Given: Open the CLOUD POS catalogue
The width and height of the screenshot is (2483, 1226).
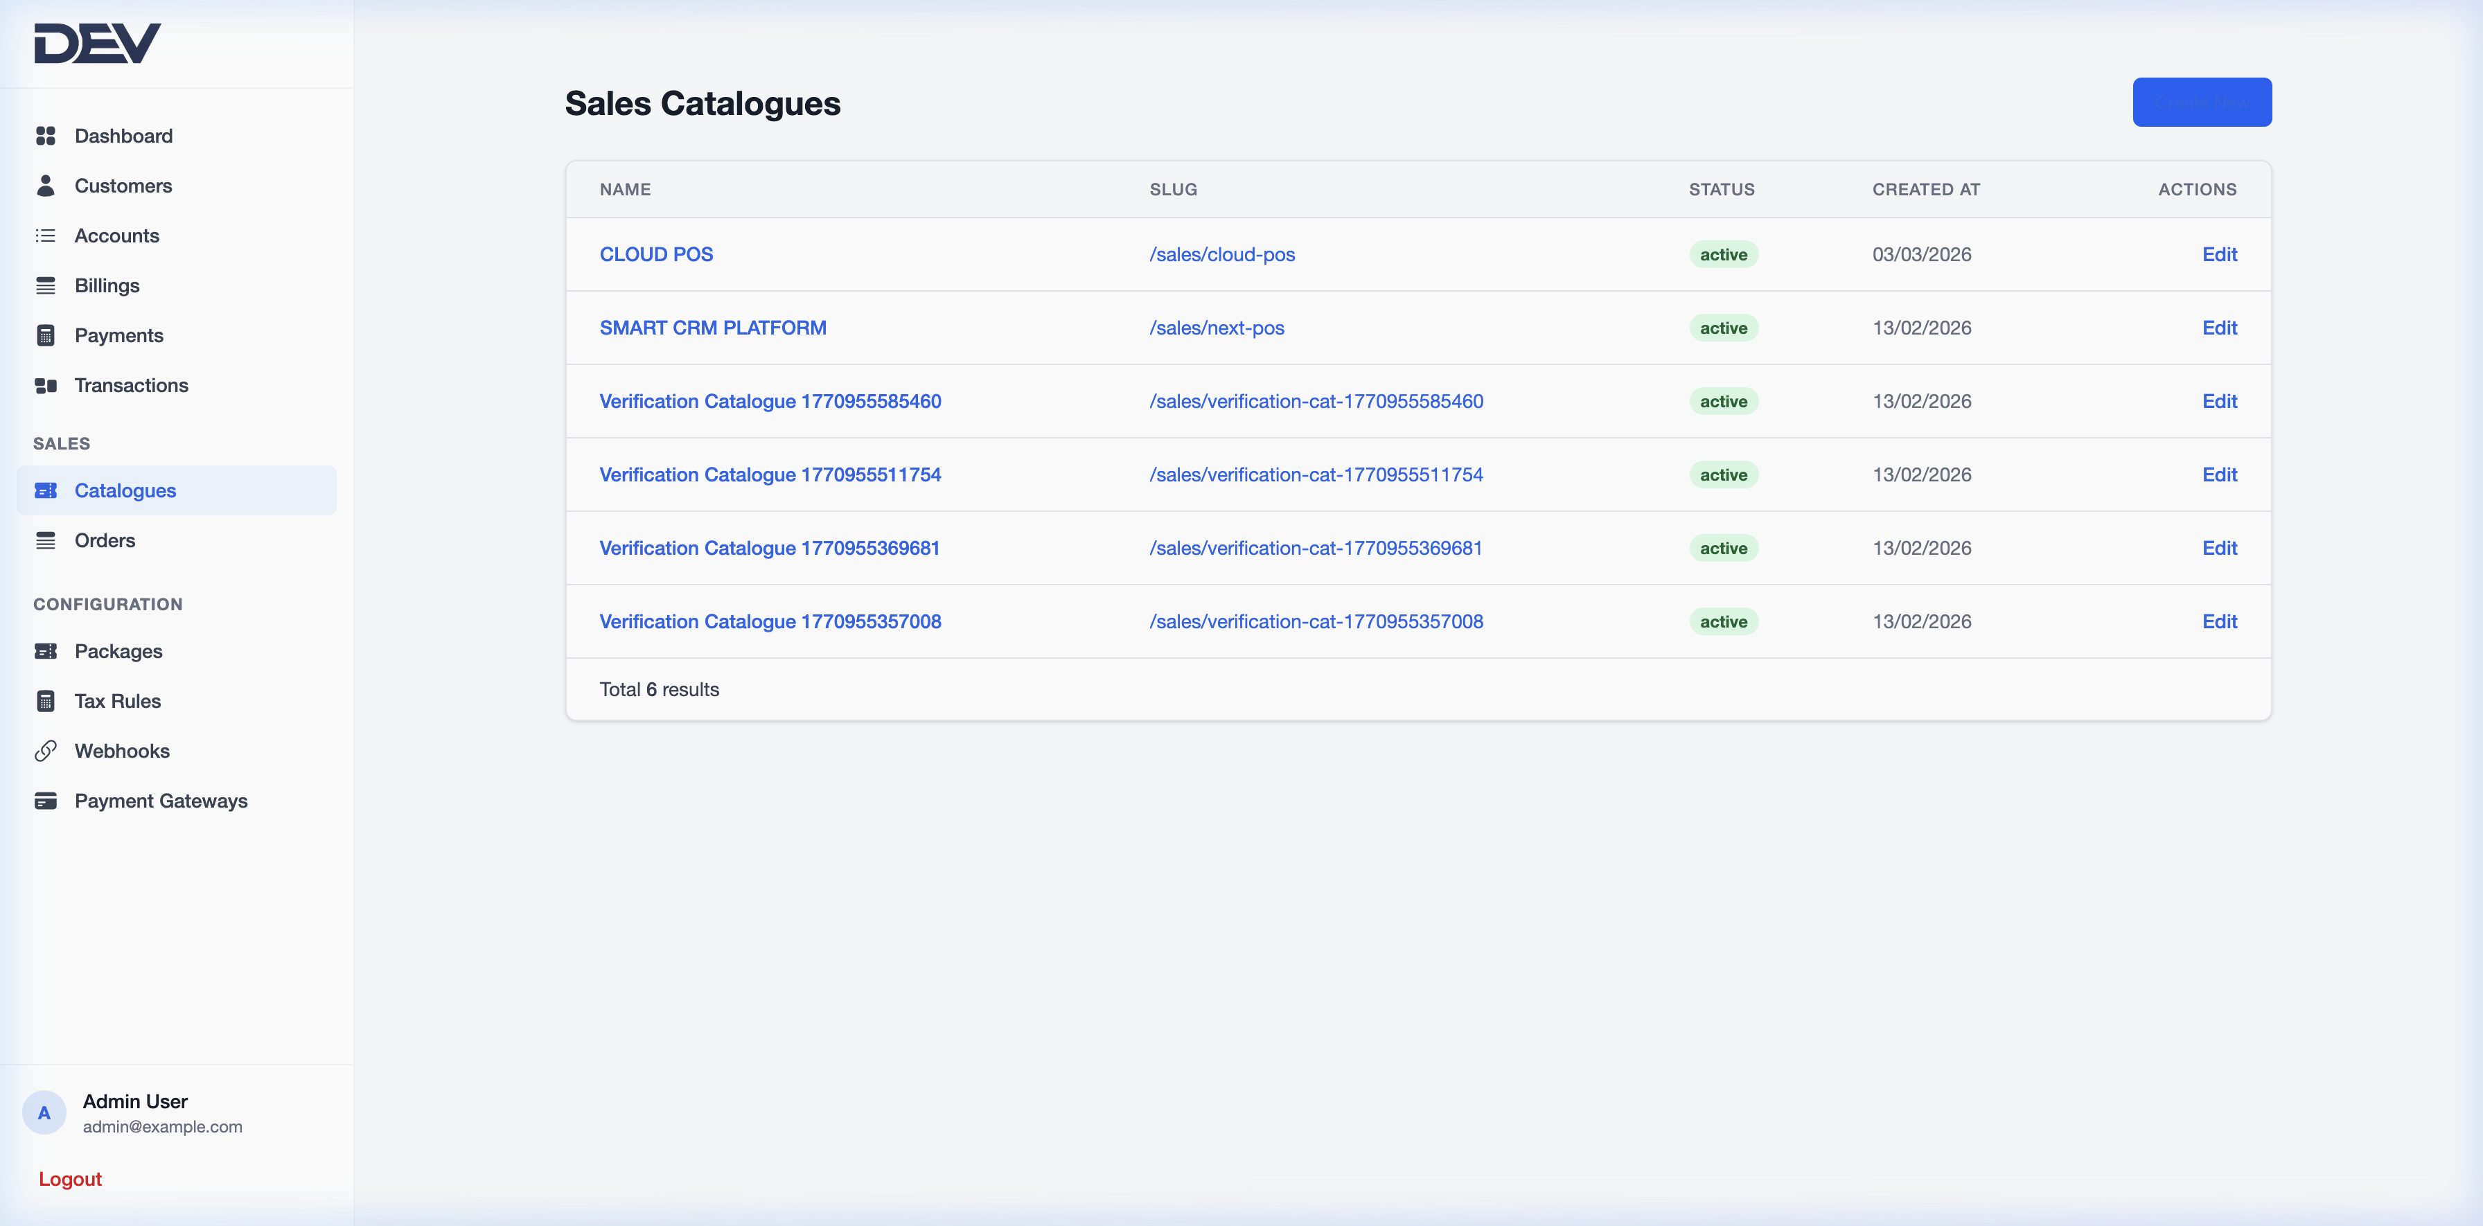Looking at the screenshot, I should [655, 254].
